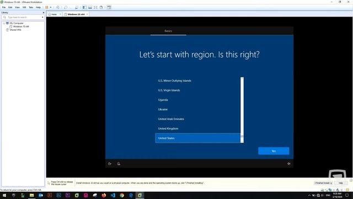Click the console view toolbar icon
This screenshot has width=353, height=199.
[x=109, y=7]
